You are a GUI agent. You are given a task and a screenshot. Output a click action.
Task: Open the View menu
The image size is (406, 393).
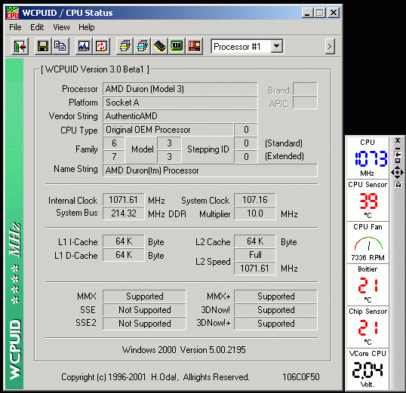(x=61, y=27)
